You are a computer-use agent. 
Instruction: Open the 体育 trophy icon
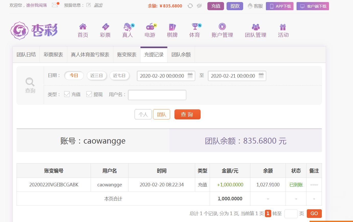195,26
